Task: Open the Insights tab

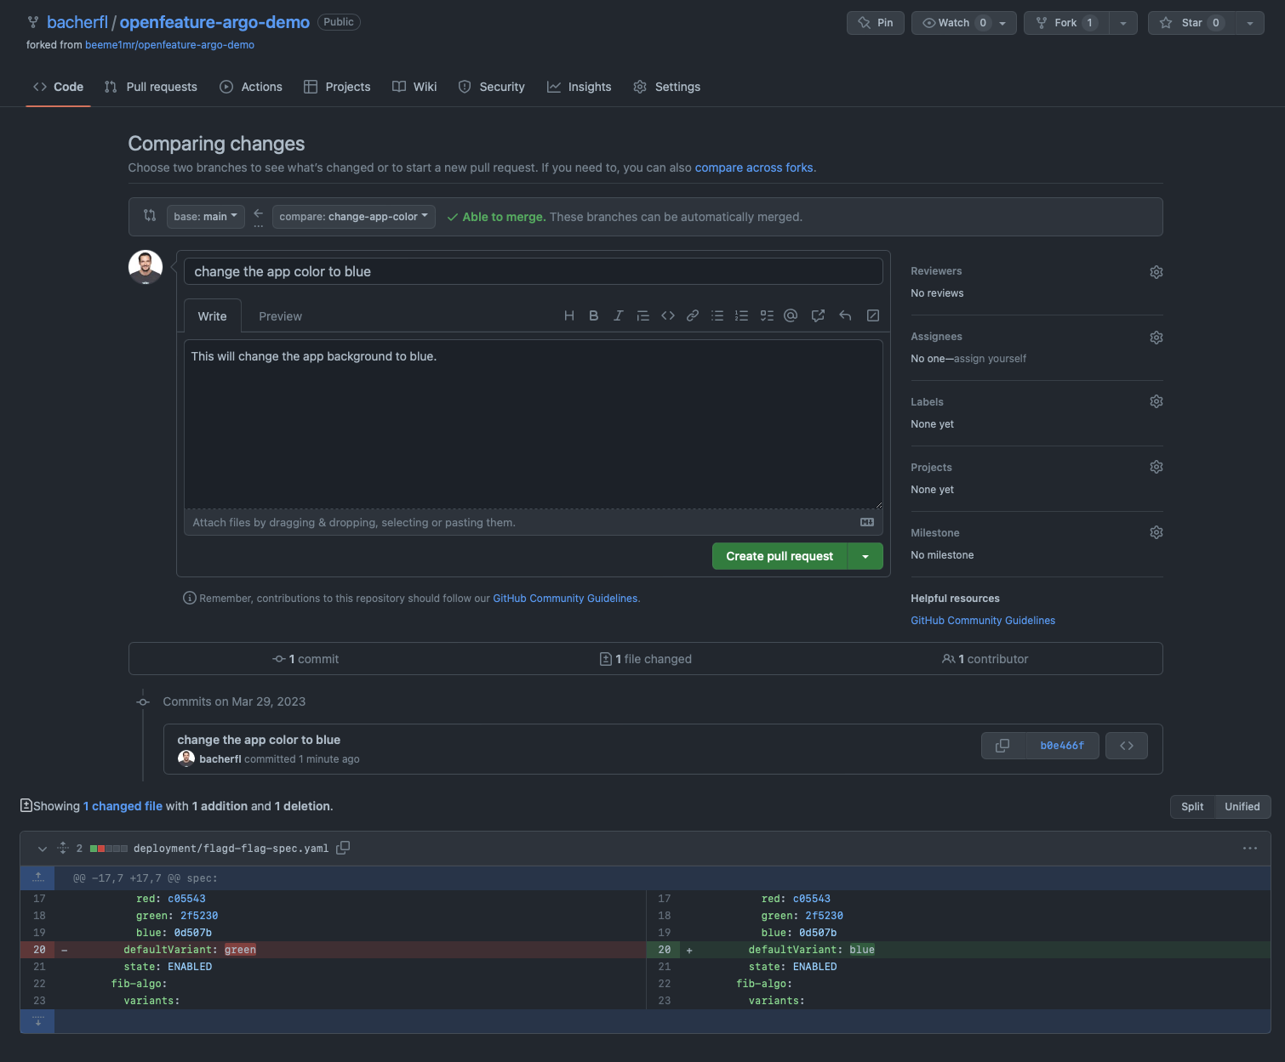Action: 579,87
